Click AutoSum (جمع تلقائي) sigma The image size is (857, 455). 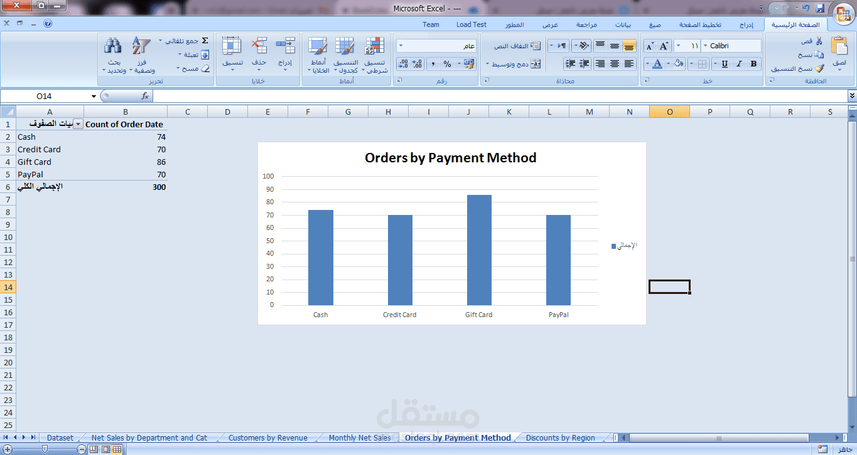click(205, 41)
